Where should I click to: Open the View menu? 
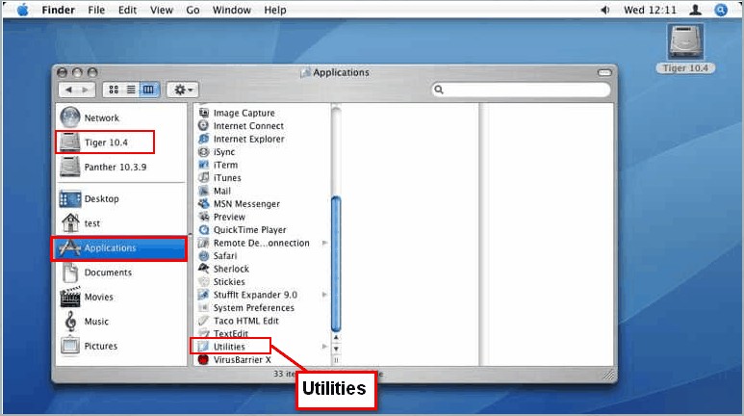[x=162, y=10]
